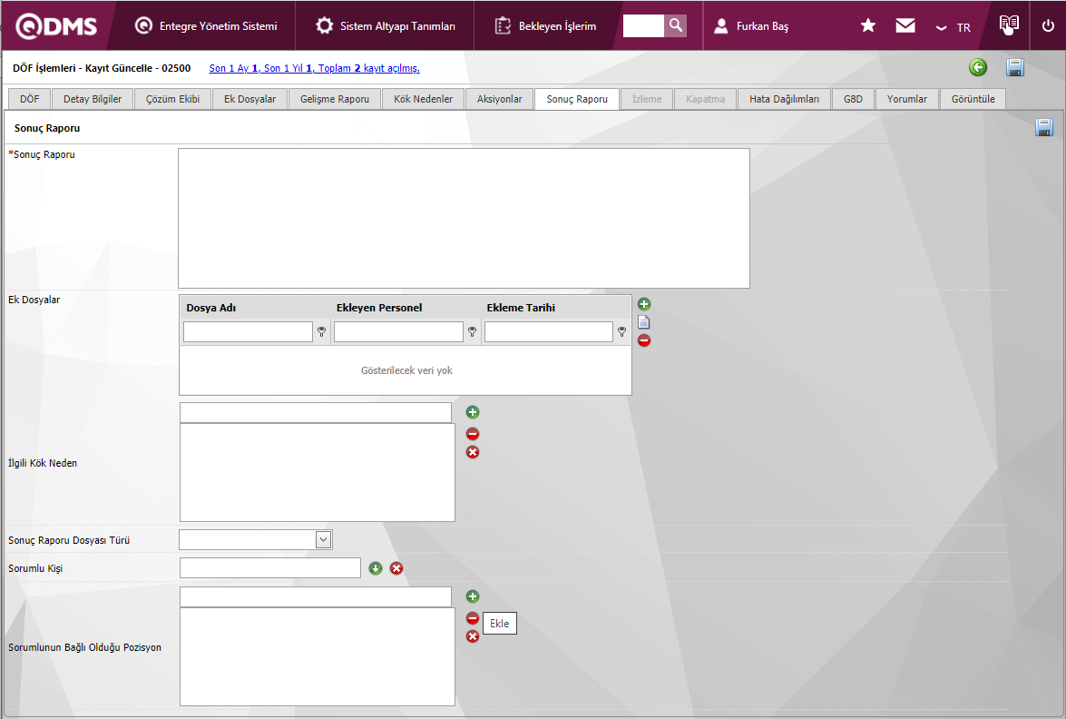Expand Sonuç Raporu Dosyası Türü dropdown

[323, 539]
